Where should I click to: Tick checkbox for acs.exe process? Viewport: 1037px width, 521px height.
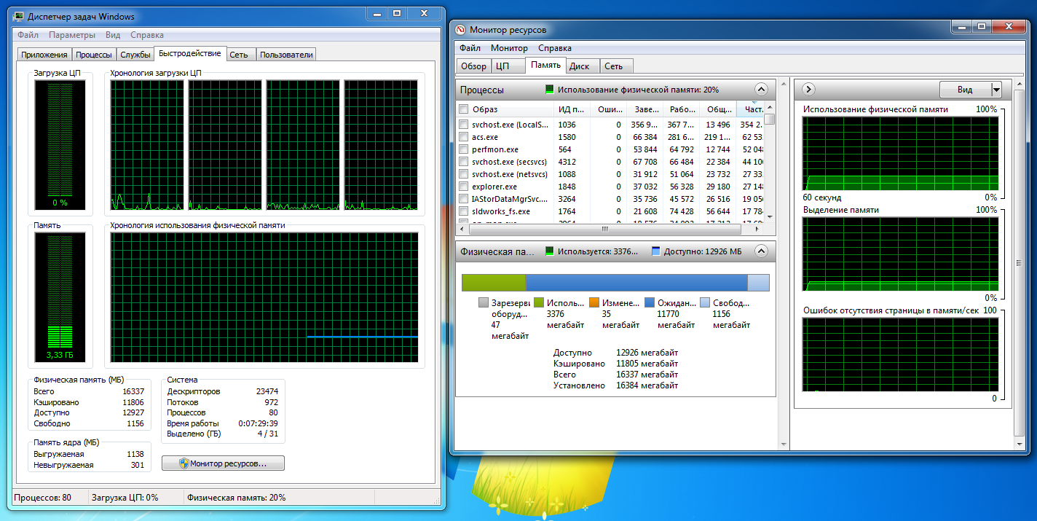(464, 137)
